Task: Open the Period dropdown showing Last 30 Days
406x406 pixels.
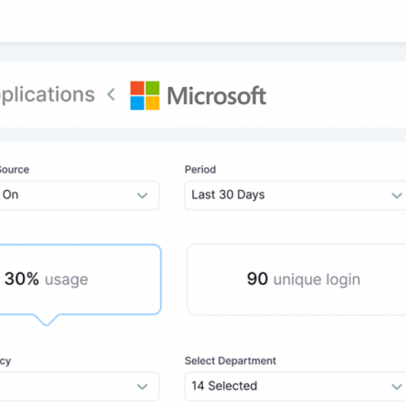Action: 295,195
